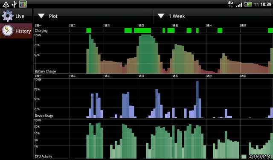Click the 10% label on CPU Activity axis

coord(37,134)
